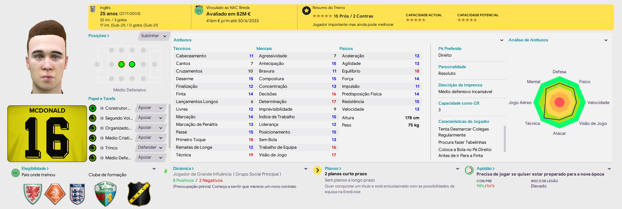622x209 pixels.
Task: Select the right defensive midfielder pitch position
Action: [x=132, y=64]
